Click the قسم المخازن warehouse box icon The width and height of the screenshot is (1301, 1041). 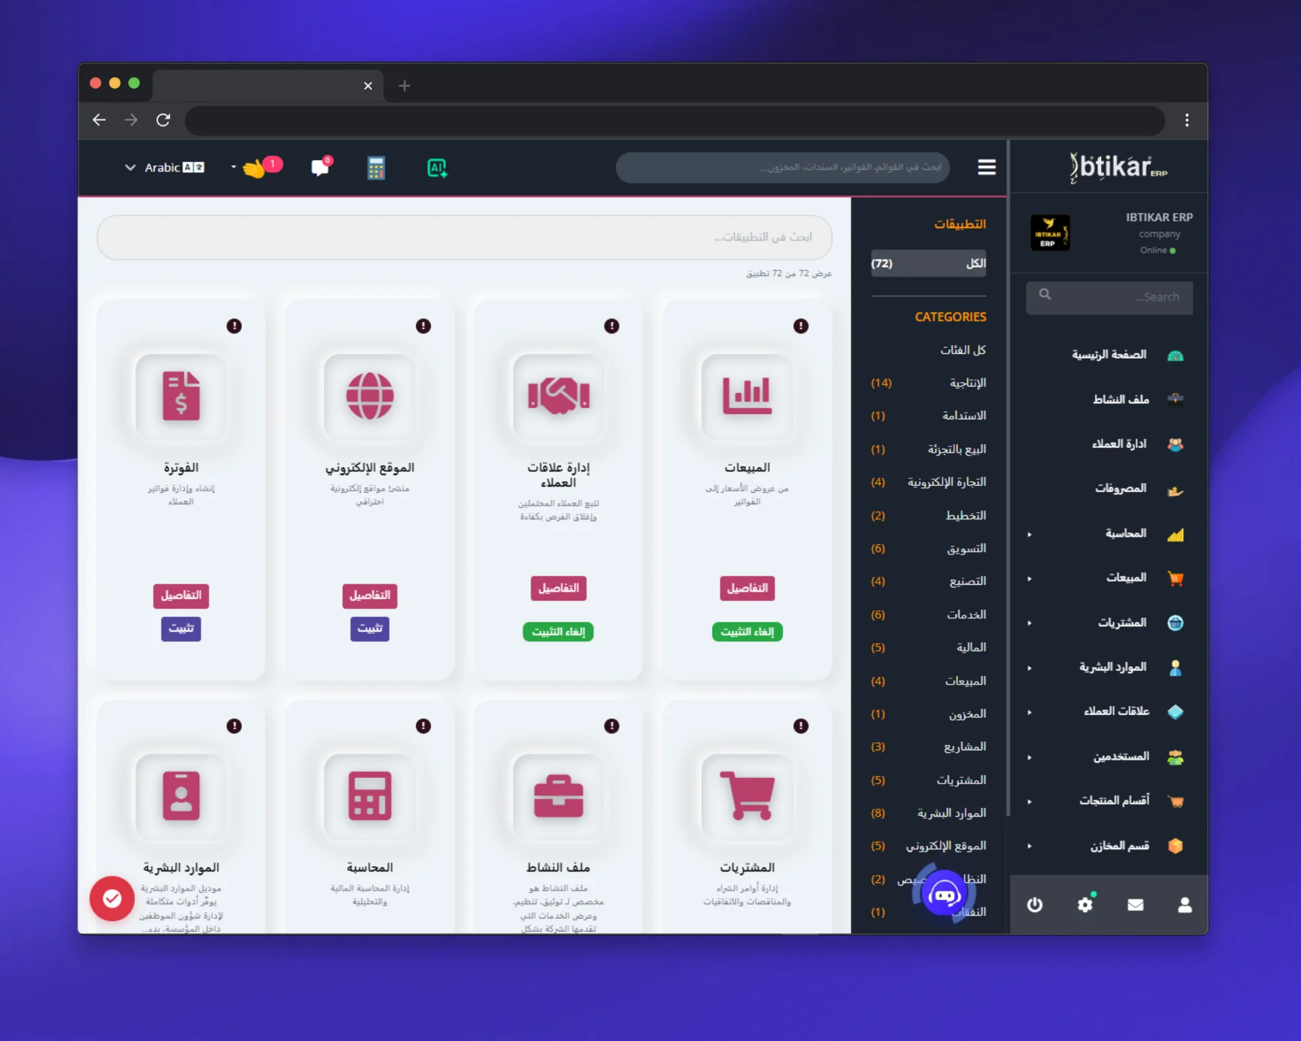coord(1177,846)
